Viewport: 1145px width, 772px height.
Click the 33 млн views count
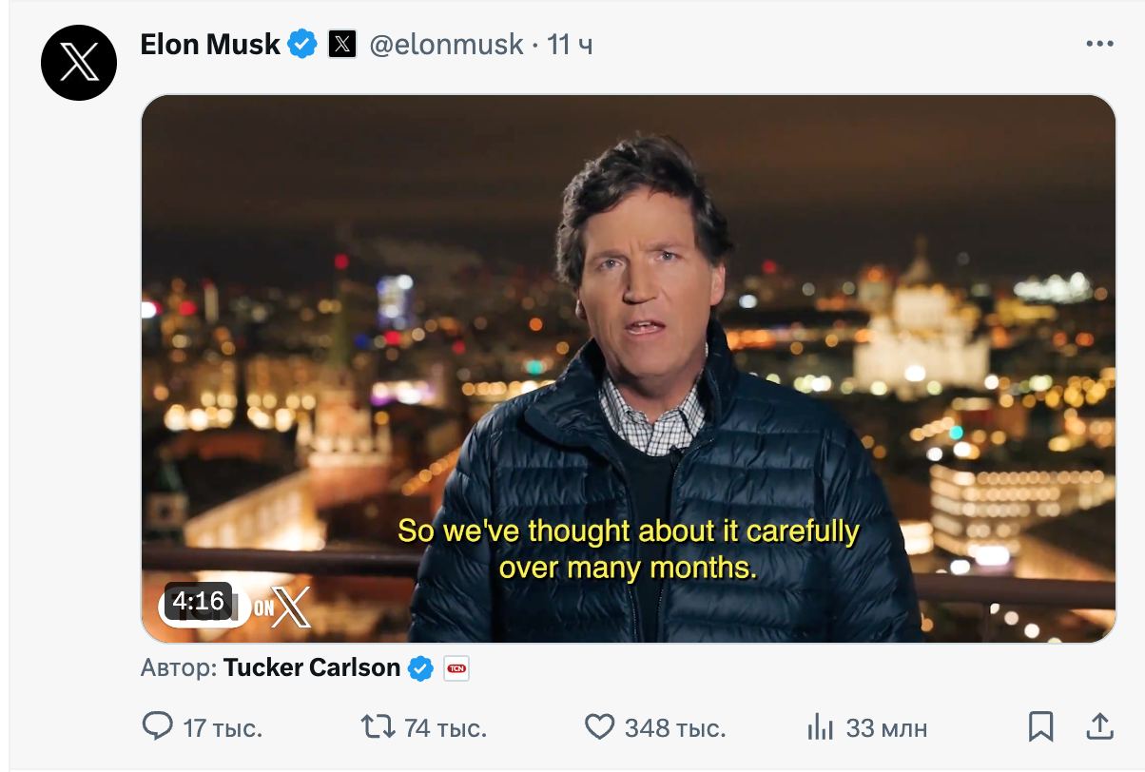(x=886, y=728)
